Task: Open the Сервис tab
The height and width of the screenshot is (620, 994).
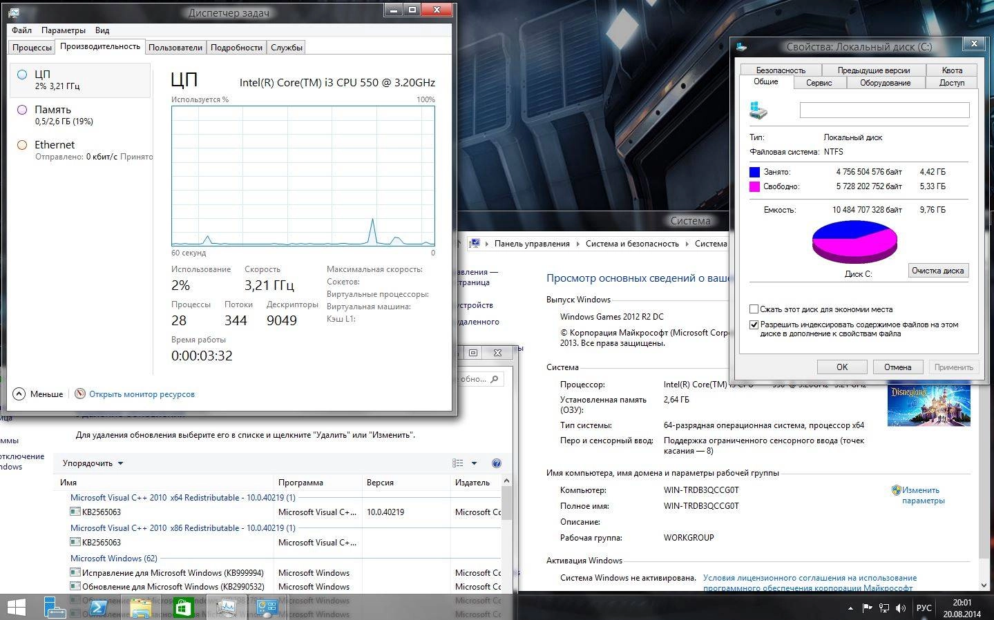Action: pyautogui.click(x=819, y=82)
